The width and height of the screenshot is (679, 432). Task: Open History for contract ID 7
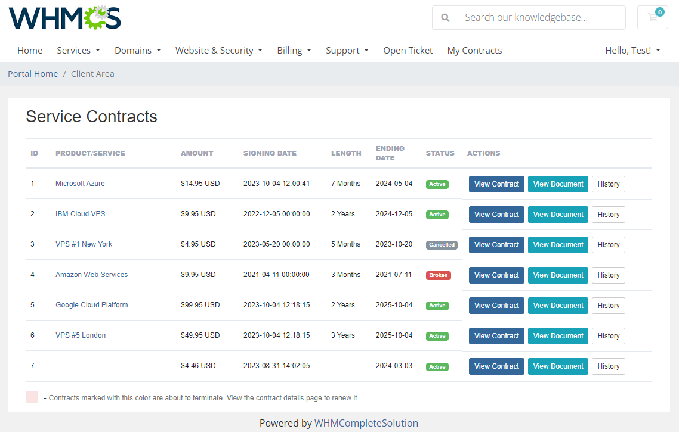(x=609, y=366)
